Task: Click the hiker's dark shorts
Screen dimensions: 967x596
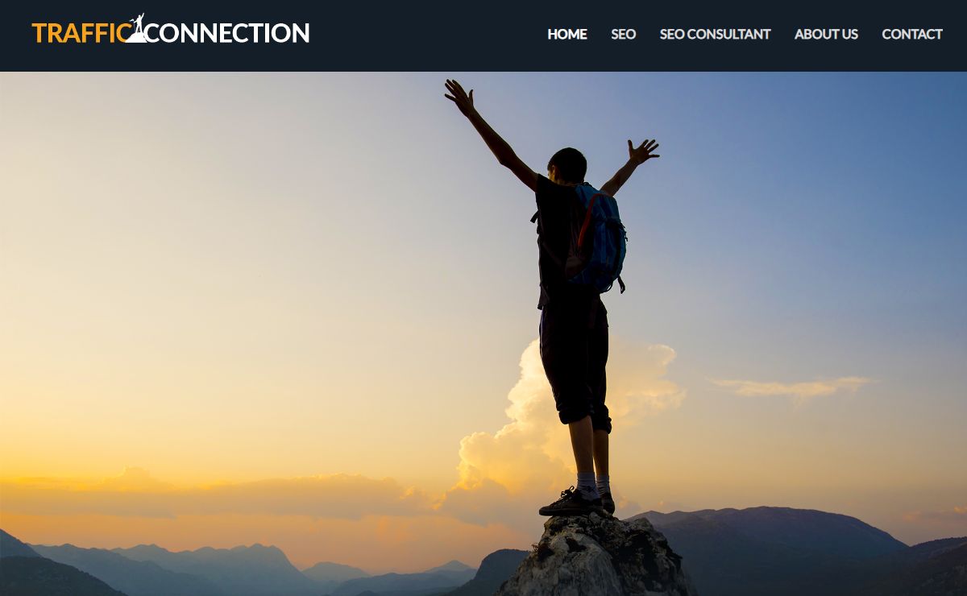Action: (x=575, y=362)
